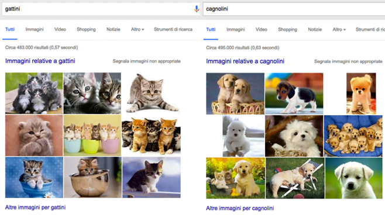385x215 pixels.
Task: Open Immagini tab in cagnolini search
Action: tap(235, 29)
